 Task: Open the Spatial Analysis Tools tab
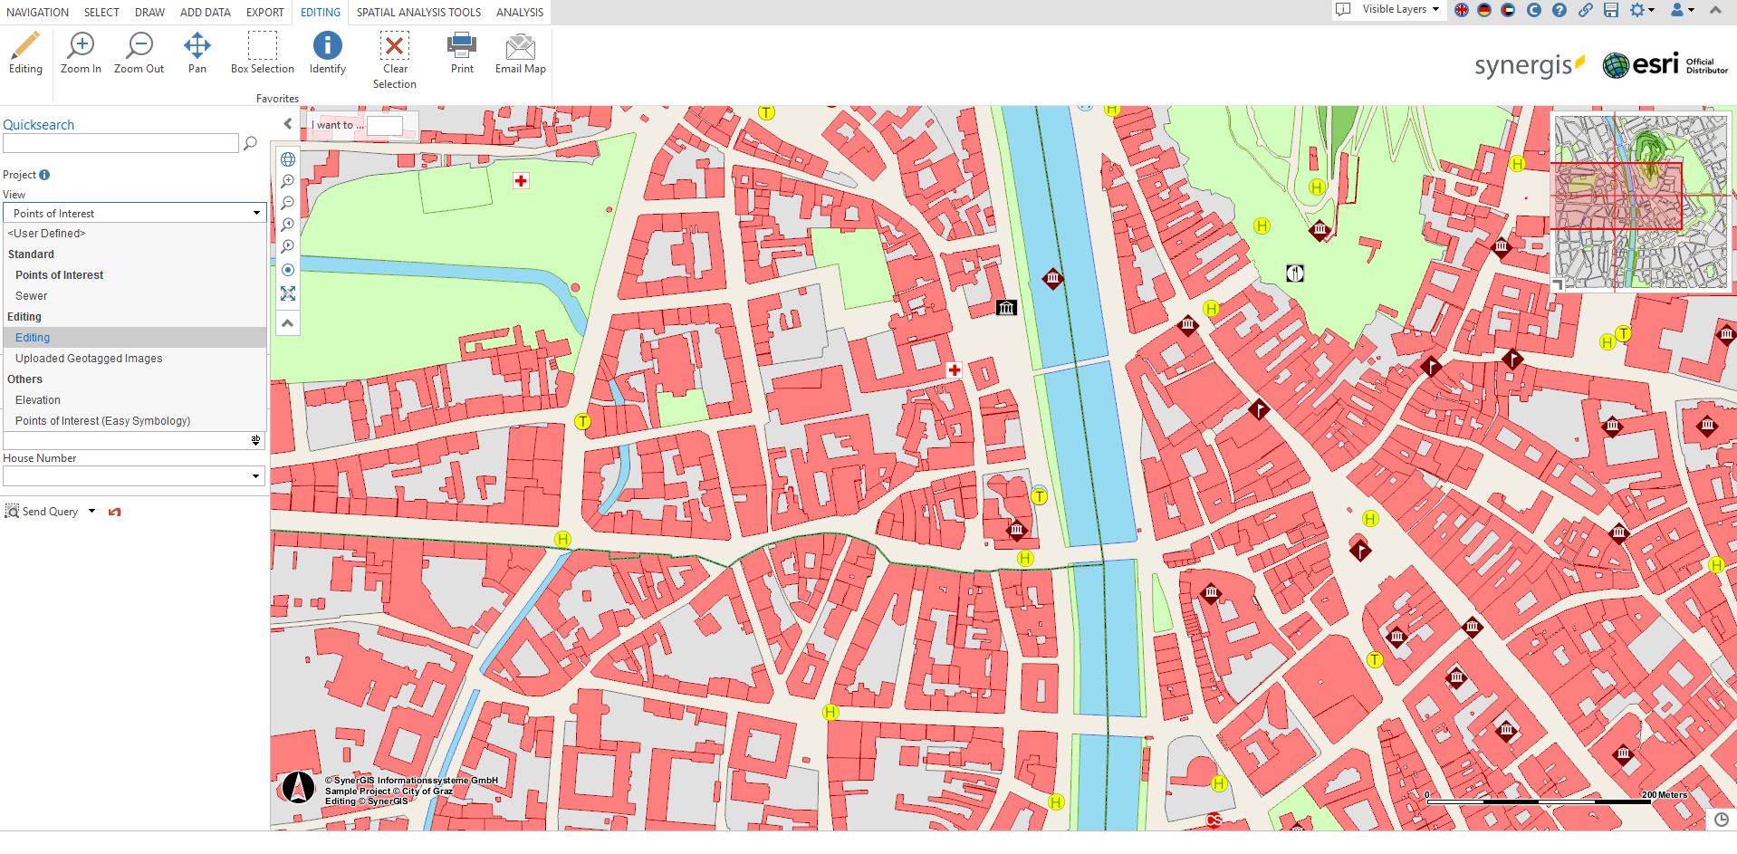click(418, 13)
